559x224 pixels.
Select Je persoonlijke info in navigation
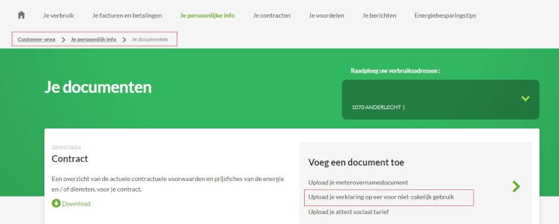click(x=207, y=16)
